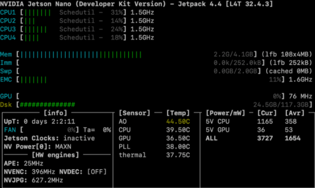
Task: Click the Jetpack 4.4 title text
Action: tap(200, 4)
